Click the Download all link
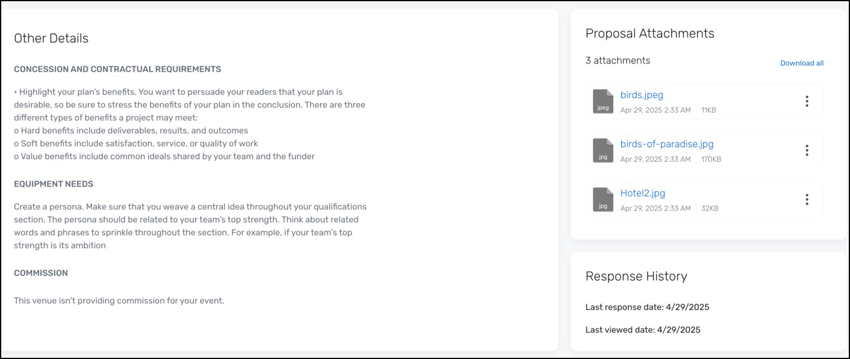850x359 pixels. (x=802, y=63)
